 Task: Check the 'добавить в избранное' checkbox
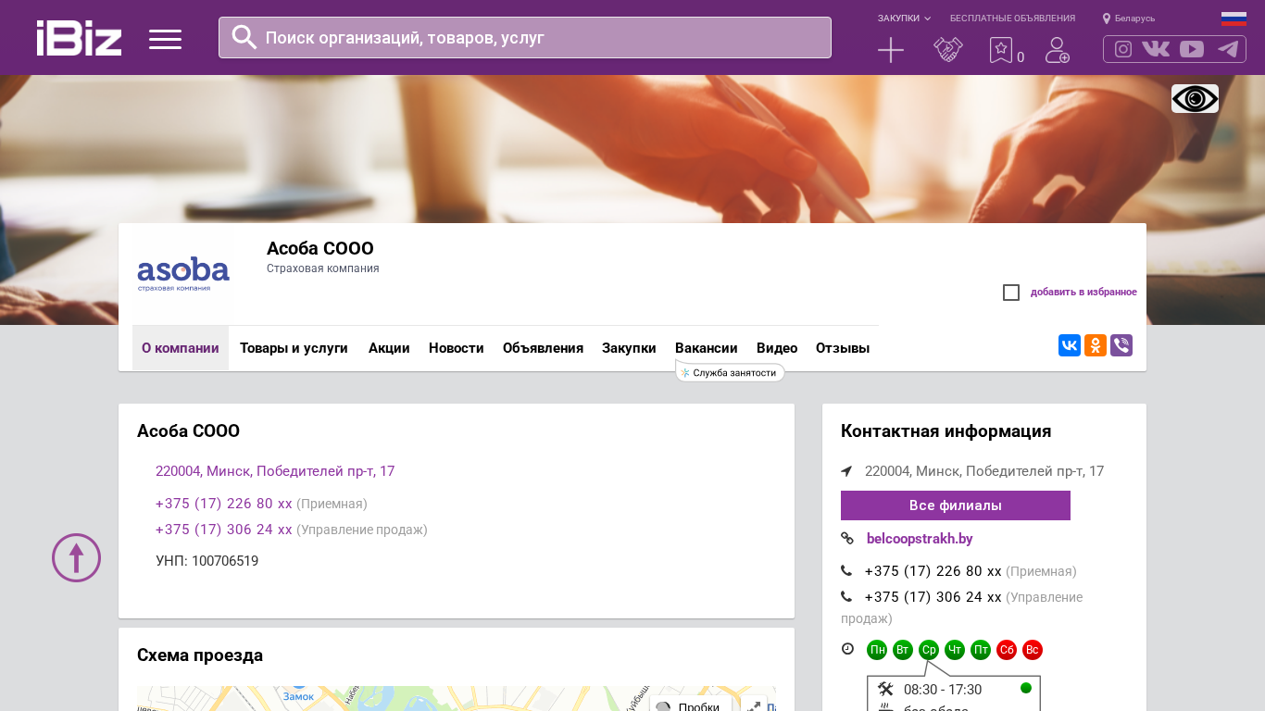click(x=1011, y=293)
